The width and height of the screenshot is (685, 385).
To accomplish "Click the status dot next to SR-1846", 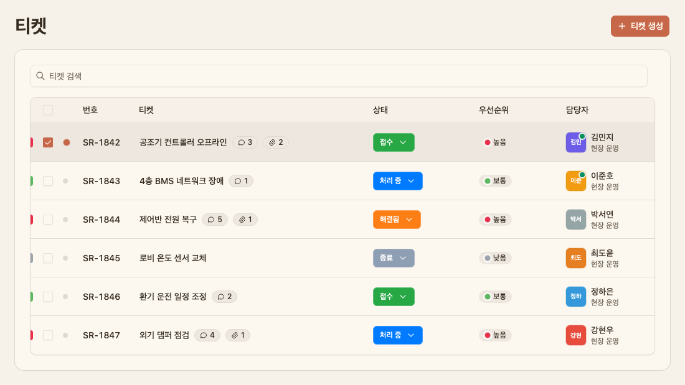I will (x=65, y=297).
